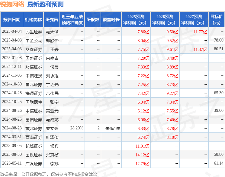Click analyst name 马成龙
Screen dimensions: 225x177
click(52, 120)
